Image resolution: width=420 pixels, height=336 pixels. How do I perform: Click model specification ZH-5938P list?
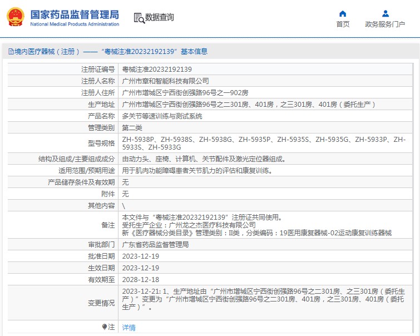(264, 143)
